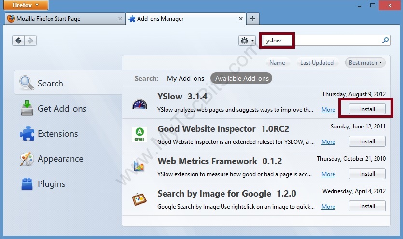Click the YSlow speedometer icon

139,104
